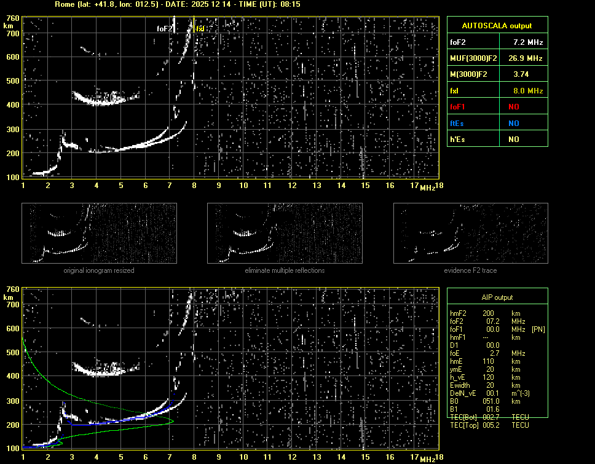Select the AUTOSCALA output header
Image resolution: width=595 pixels, height=464 pixels.
tap(497, 26)
